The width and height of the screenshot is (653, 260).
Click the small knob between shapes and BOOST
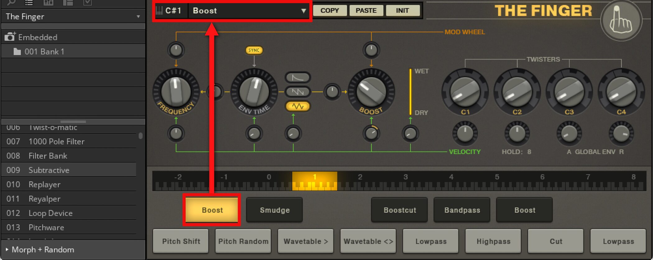click(332, 92)
